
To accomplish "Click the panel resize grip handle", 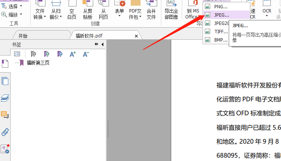I will (108, 129).
